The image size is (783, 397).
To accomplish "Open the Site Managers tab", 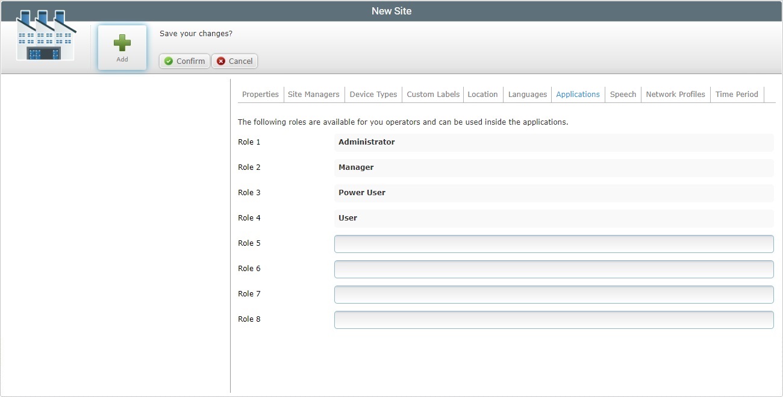I will coord(313,94).
